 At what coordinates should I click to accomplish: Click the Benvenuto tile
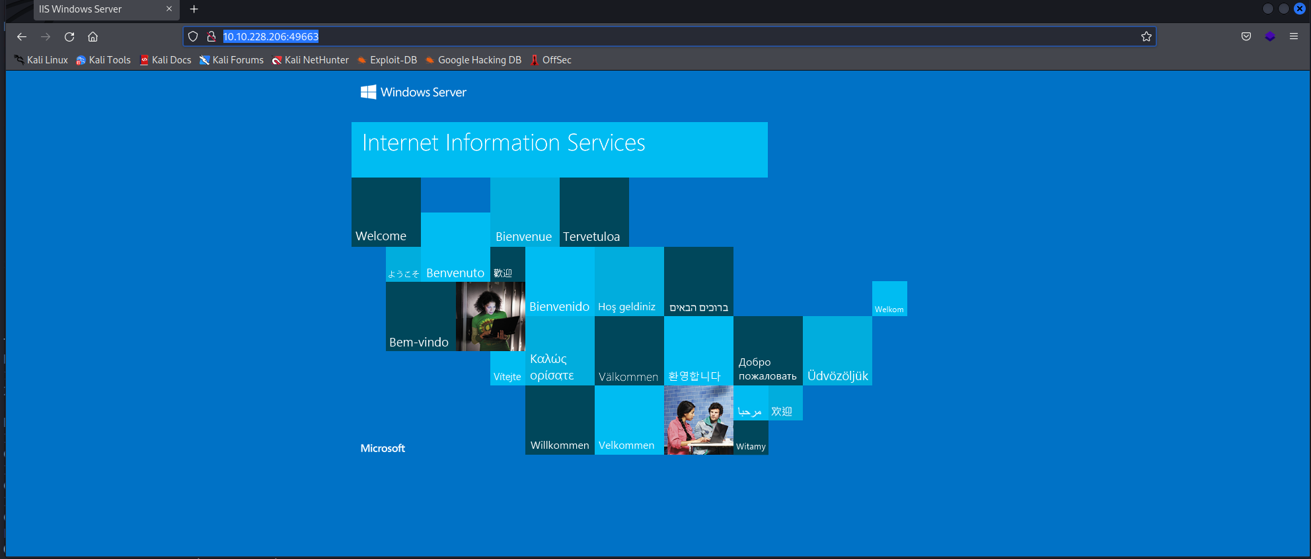pos(455,247)
